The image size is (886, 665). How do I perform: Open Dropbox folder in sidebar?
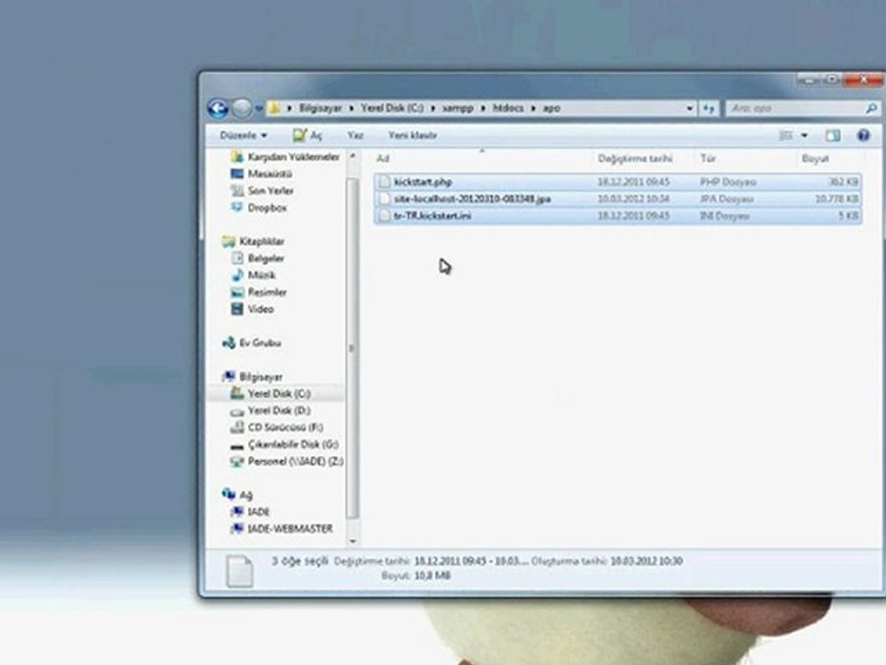pos(258,208)
